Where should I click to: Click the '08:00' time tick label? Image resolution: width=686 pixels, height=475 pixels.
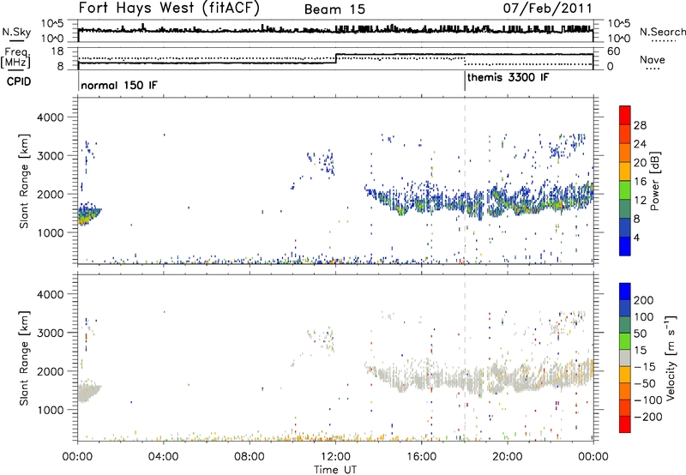250,456
